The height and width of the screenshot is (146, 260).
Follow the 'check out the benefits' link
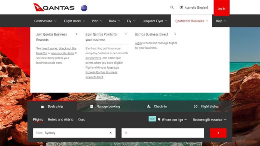pyautogui.click(x=56, y=51)
